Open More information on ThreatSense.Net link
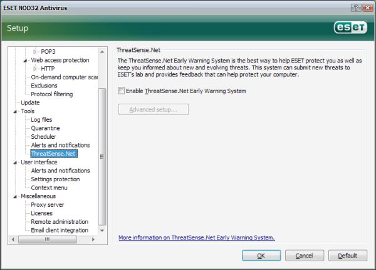 coord(197,237)
